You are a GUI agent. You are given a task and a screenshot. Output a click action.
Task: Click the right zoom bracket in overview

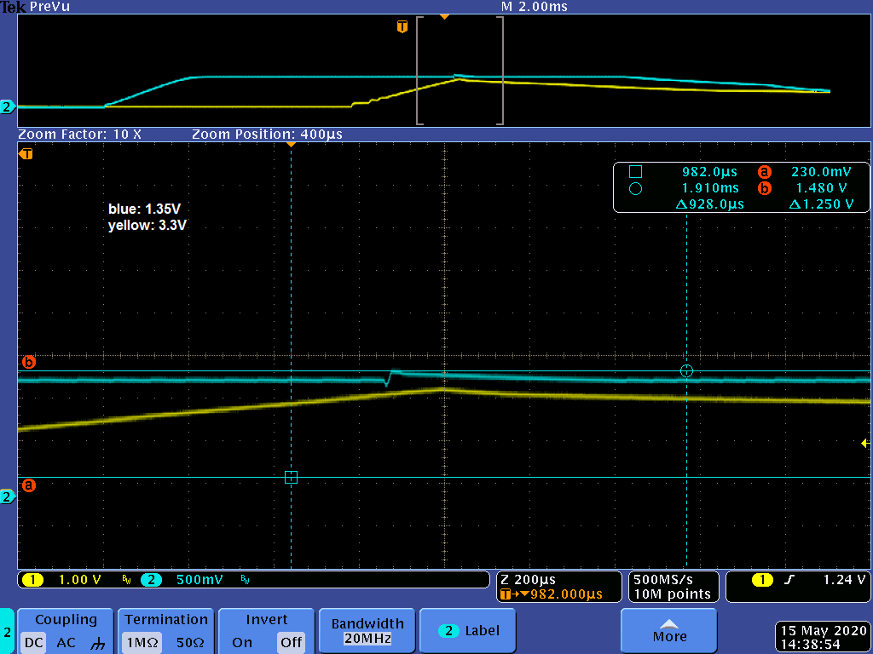[500, 71]
